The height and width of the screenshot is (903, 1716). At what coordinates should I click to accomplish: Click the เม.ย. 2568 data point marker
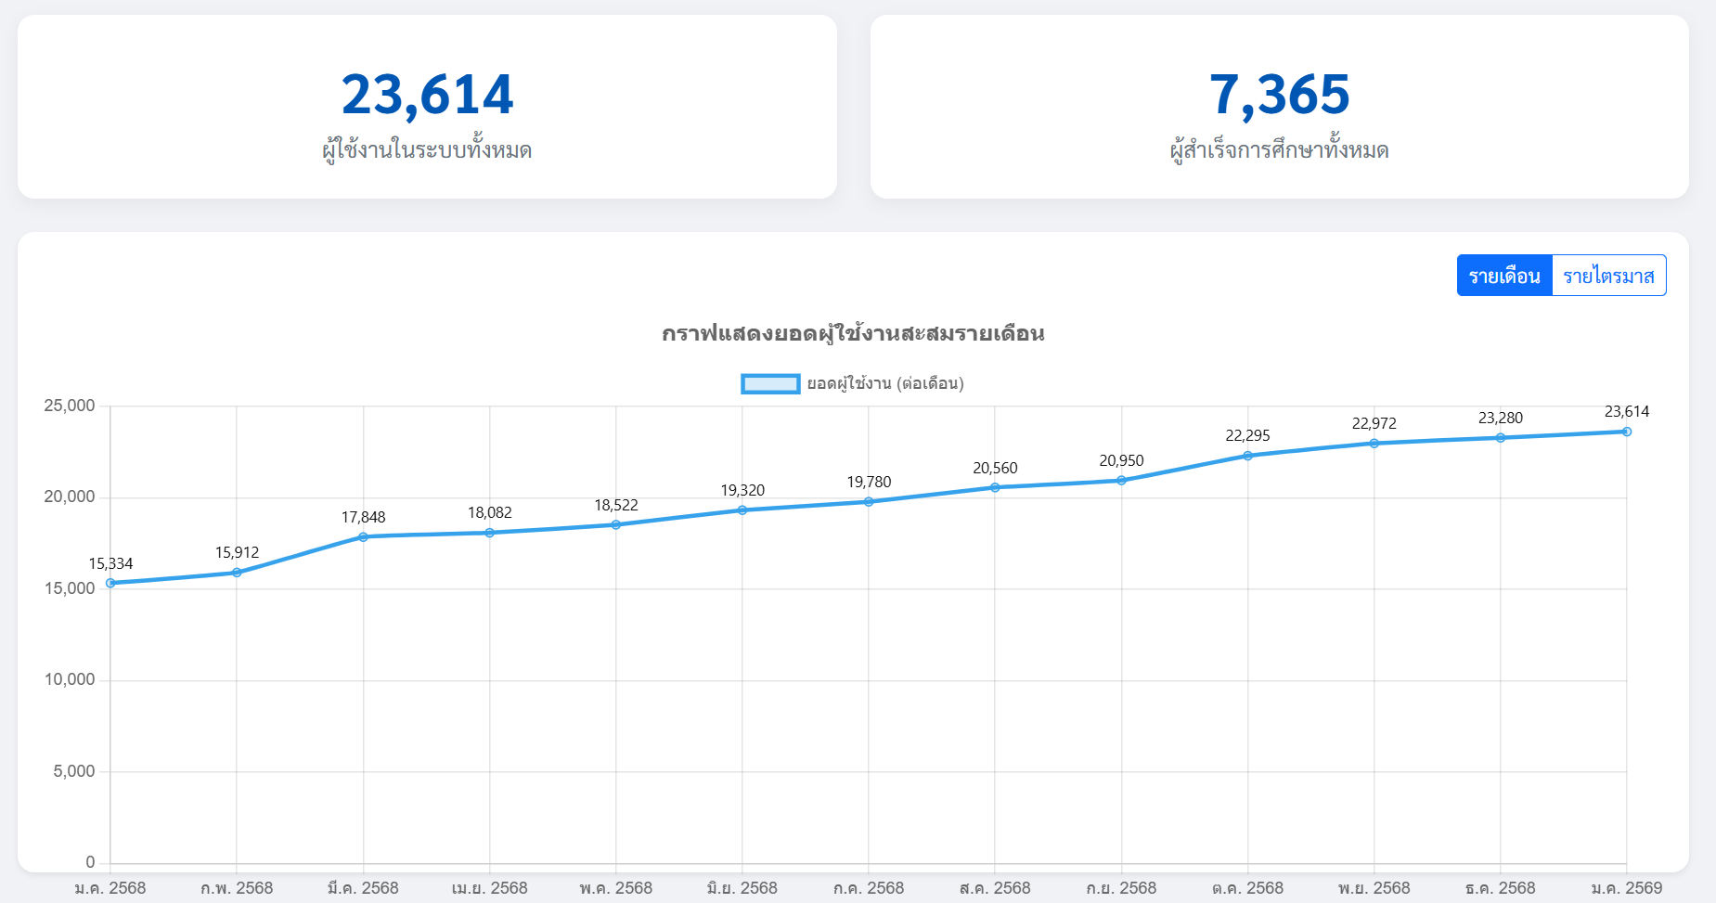(x=489, y=533)
